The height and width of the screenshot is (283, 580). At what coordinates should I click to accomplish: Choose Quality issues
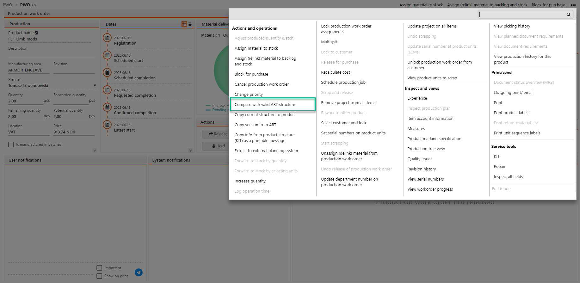click(x=420, y=159)
